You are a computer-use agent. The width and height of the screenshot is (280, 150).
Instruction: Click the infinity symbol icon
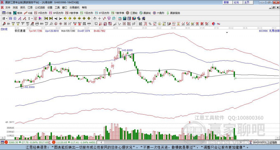click(218, 24)
